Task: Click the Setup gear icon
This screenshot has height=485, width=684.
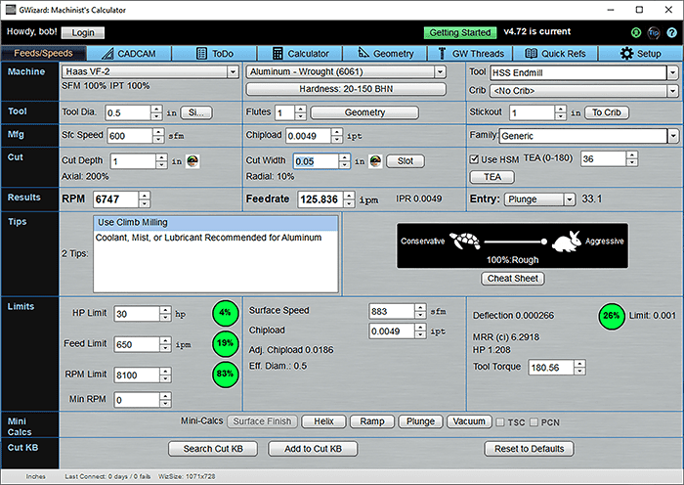Action: [626, 53]
